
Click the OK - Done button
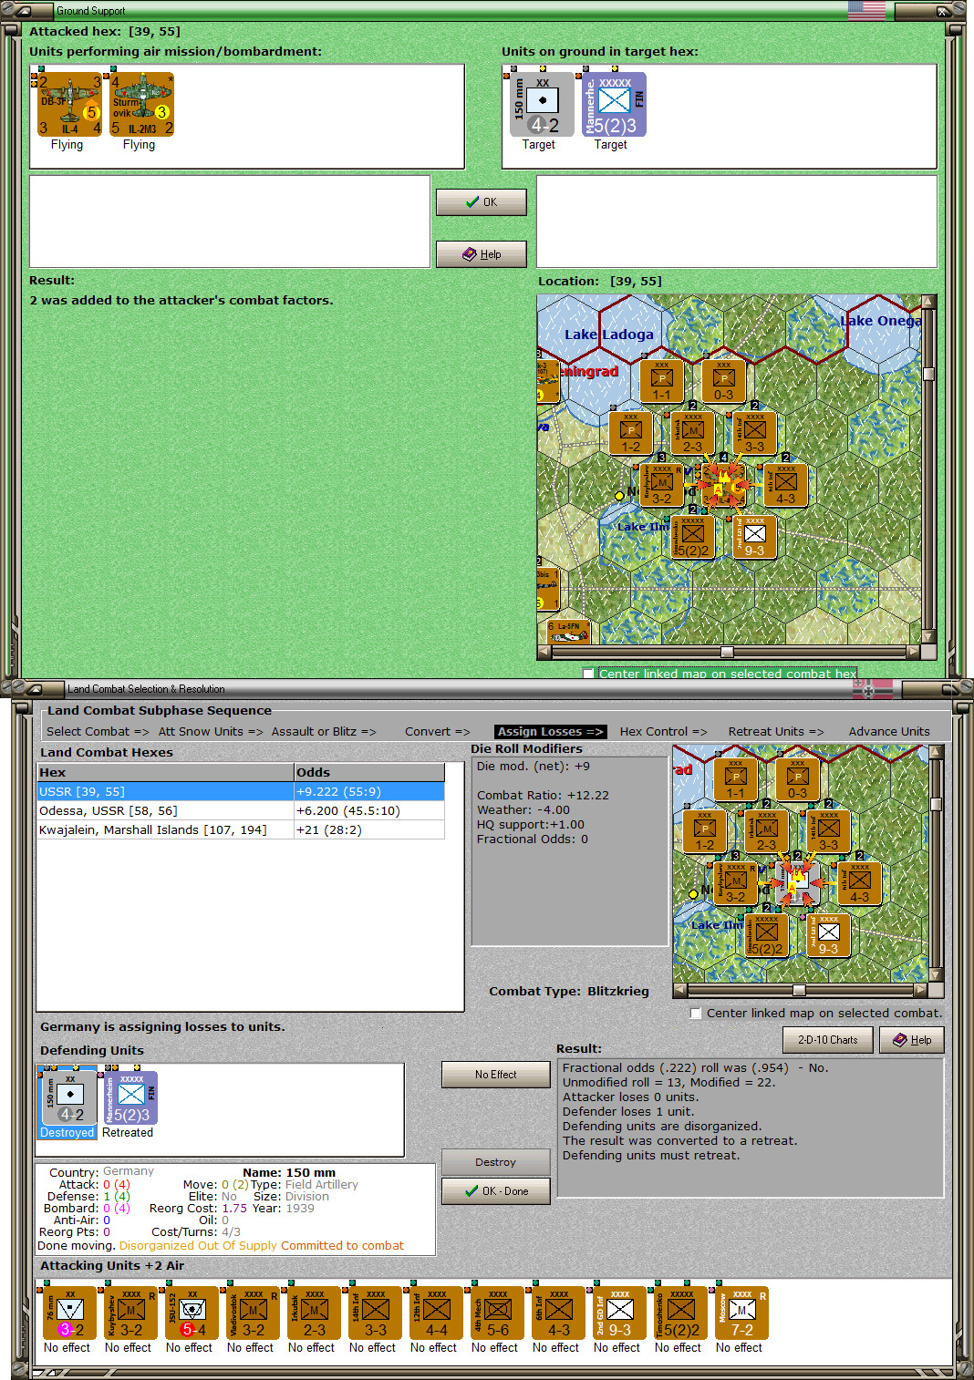click(495, 1191)
